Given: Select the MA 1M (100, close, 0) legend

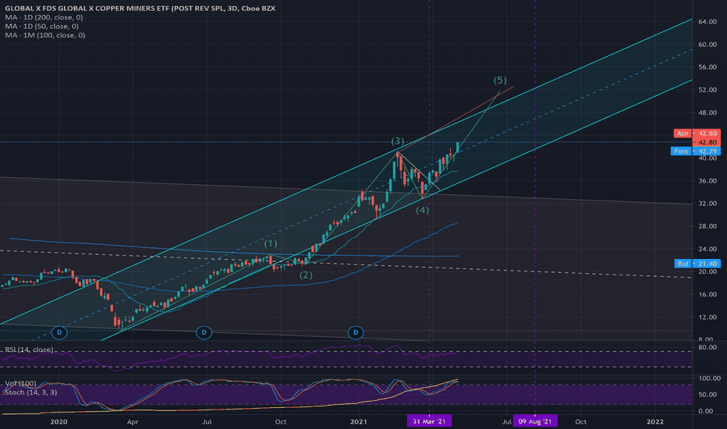Looking at the screenshot, I should 45,35.
